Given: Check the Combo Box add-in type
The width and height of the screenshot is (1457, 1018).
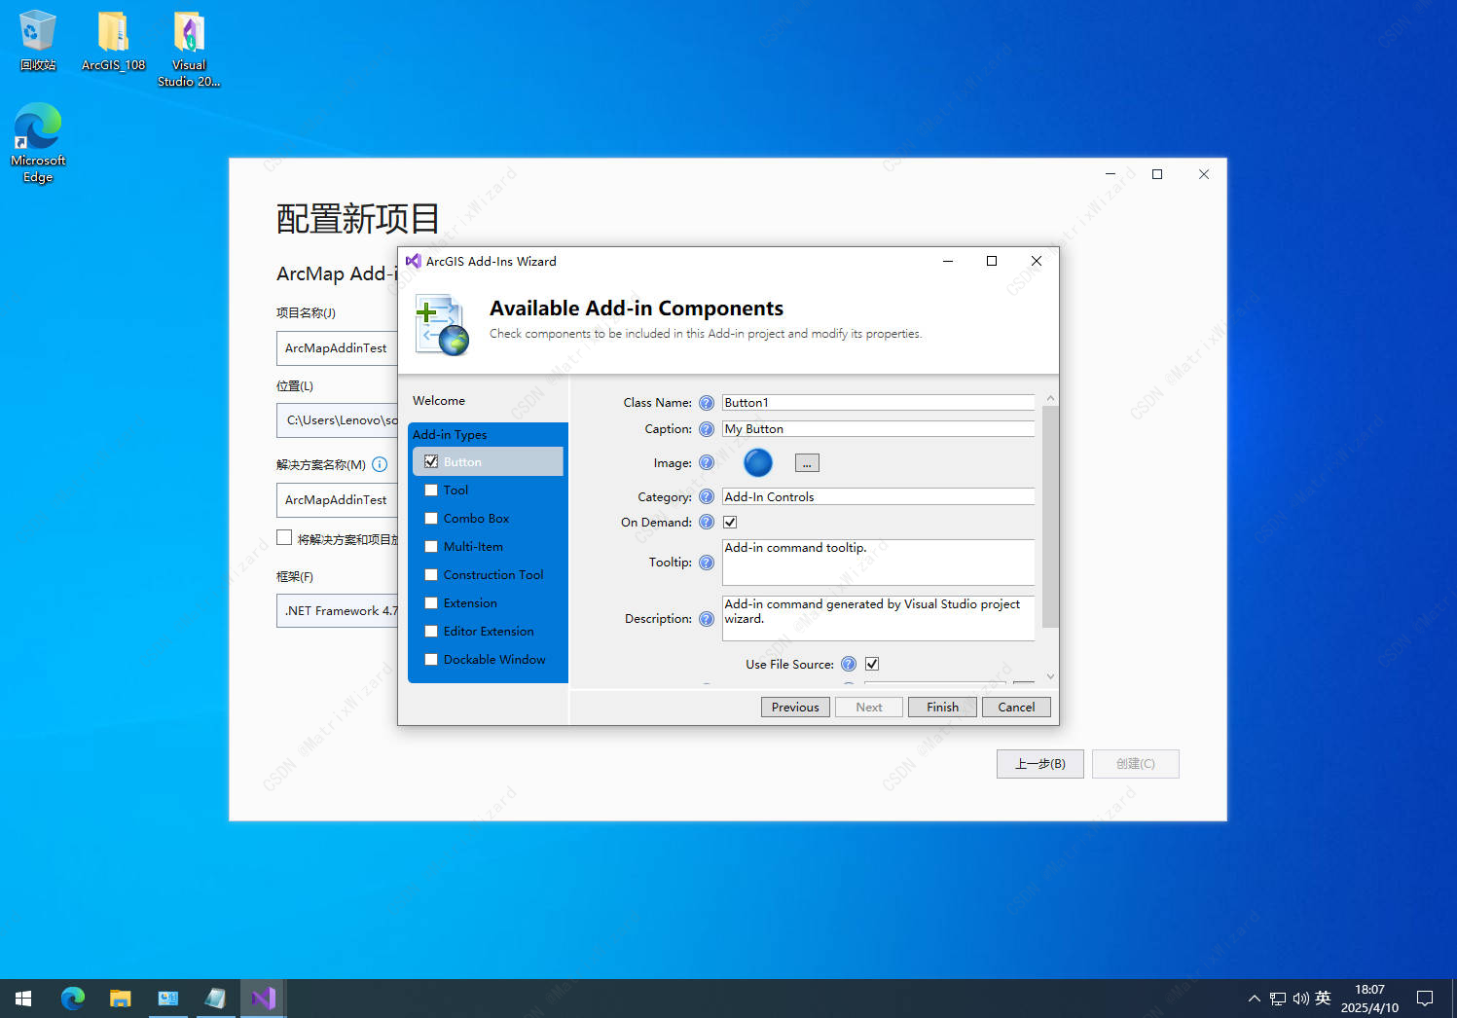Looking at the screenshot, I should coord(431,519).
